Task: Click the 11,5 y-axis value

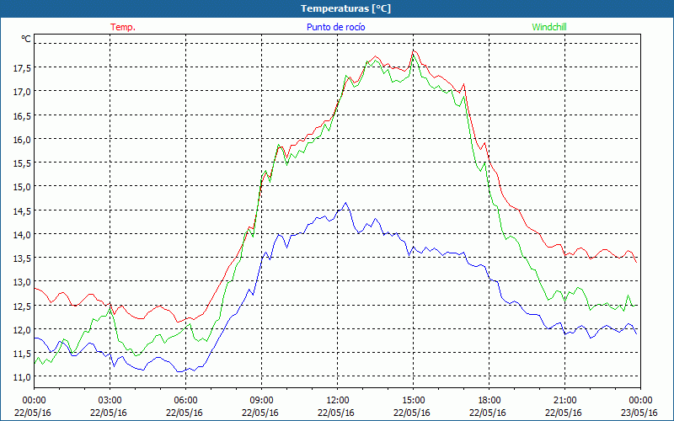Action: click(x=22, y=353)
